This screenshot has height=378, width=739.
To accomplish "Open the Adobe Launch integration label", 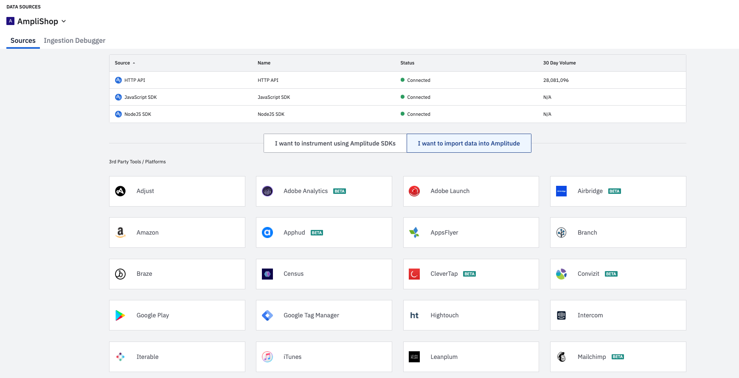I will click(x=450, y=191).
